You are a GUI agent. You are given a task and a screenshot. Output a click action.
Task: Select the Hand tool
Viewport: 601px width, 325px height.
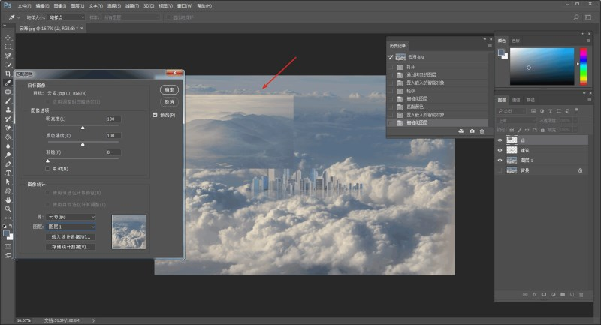point(8,200)
